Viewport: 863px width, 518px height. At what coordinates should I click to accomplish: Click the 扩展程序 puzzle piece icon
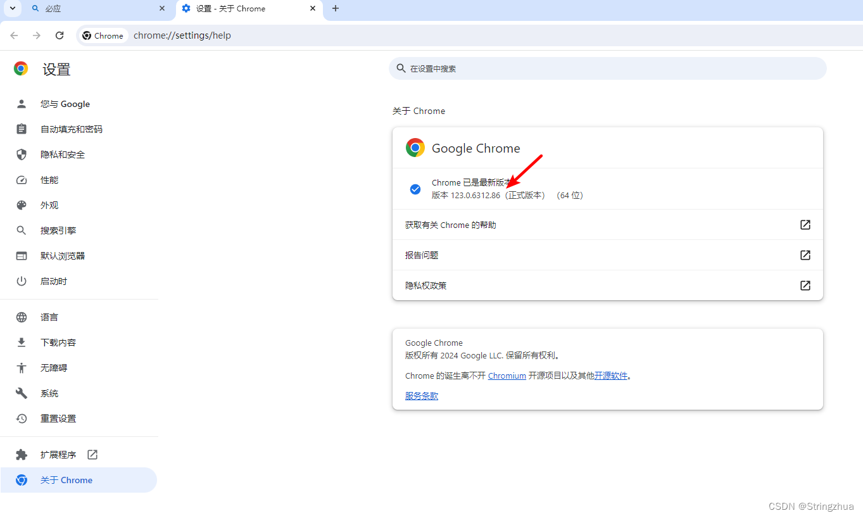click(x=21, y=454)
